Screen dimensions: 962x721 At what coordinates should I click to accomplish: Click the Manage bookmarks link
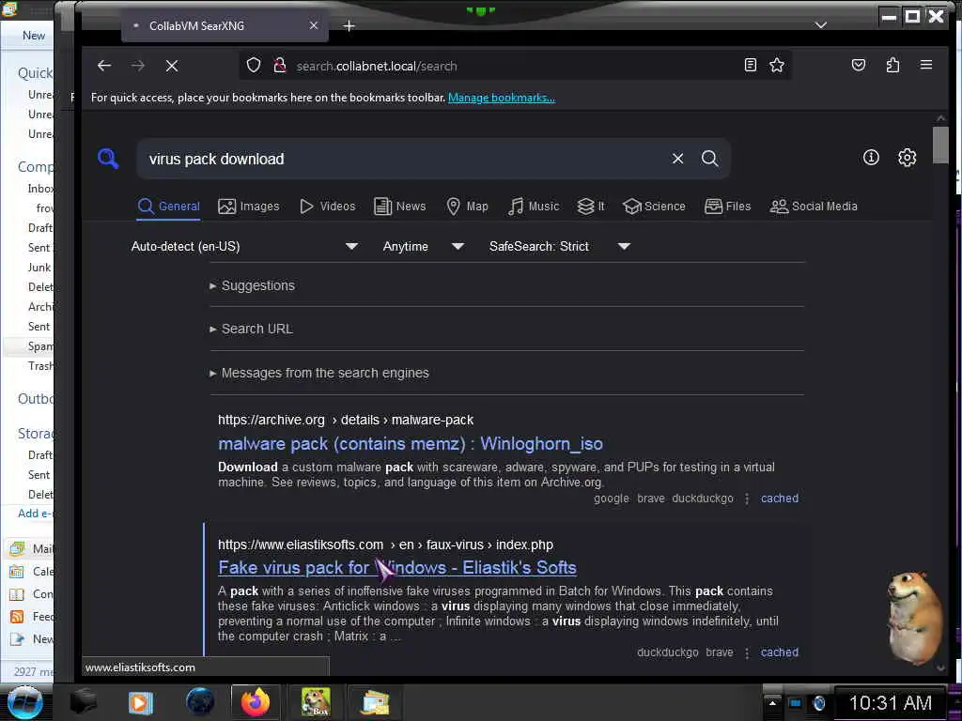coord(502,98)
